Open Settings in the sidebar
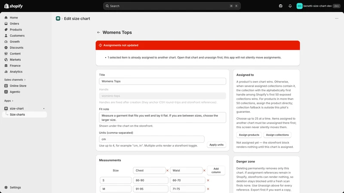344x193 pixels. 15,187
